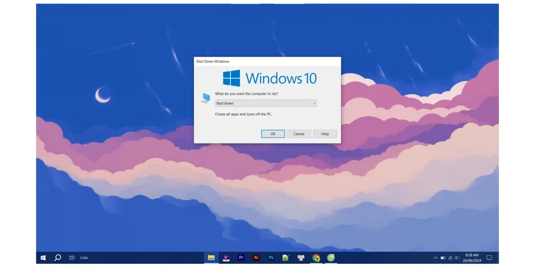
Task: Launch Adobe Photoshop from taskbar
Action: [x=271, y=258]
